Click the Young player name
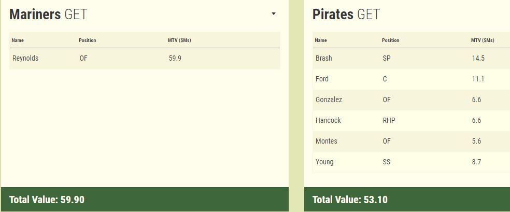This screenshot has height=212, width=510. 324,162
